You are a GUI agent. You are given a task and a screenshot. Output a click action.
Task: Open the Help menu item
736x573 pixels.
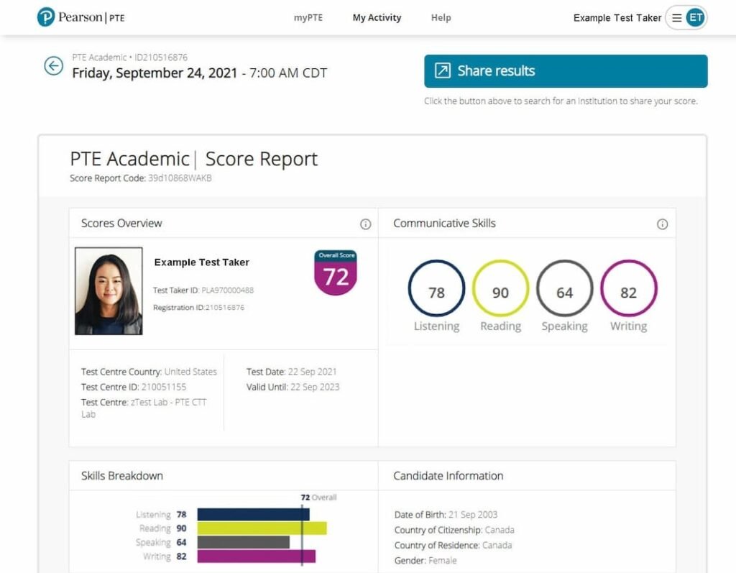(x=441, y=18)
